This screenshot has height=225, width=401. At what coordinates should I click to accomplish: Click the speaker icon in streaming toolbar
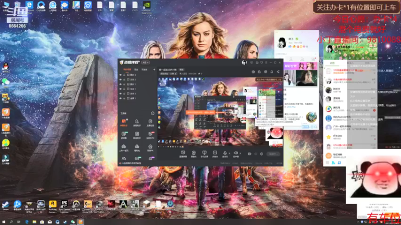[236, 153]
